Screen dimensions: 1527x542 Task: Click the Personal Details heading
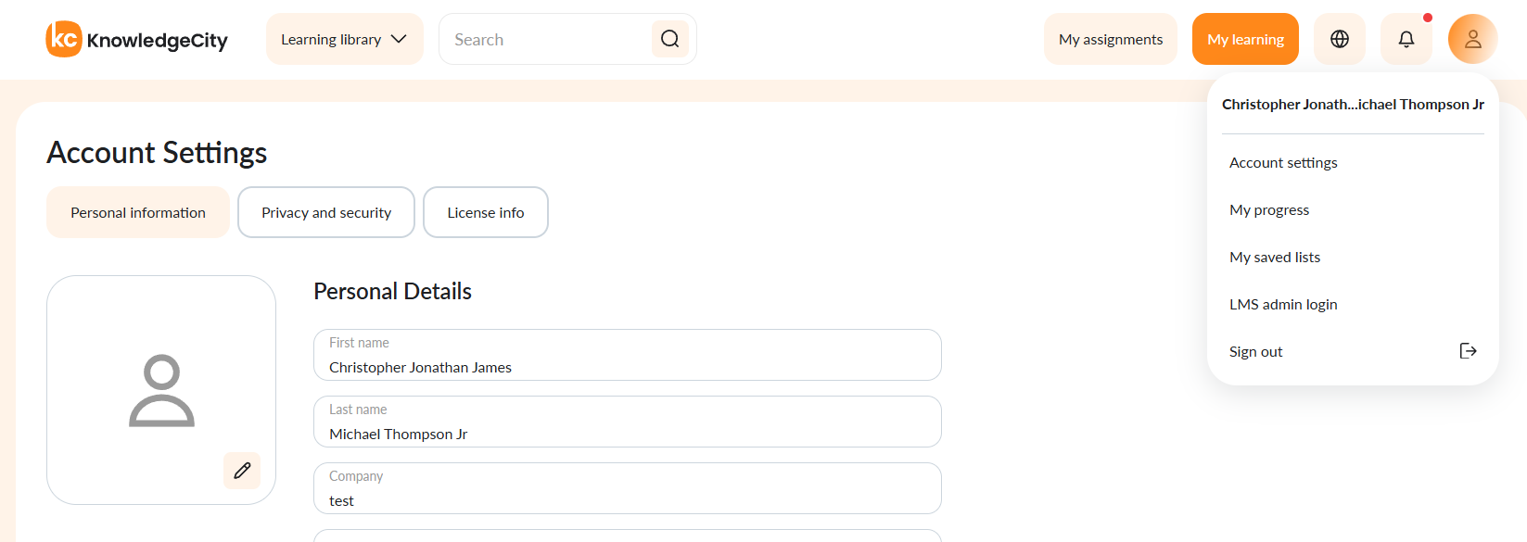point(392,291)
